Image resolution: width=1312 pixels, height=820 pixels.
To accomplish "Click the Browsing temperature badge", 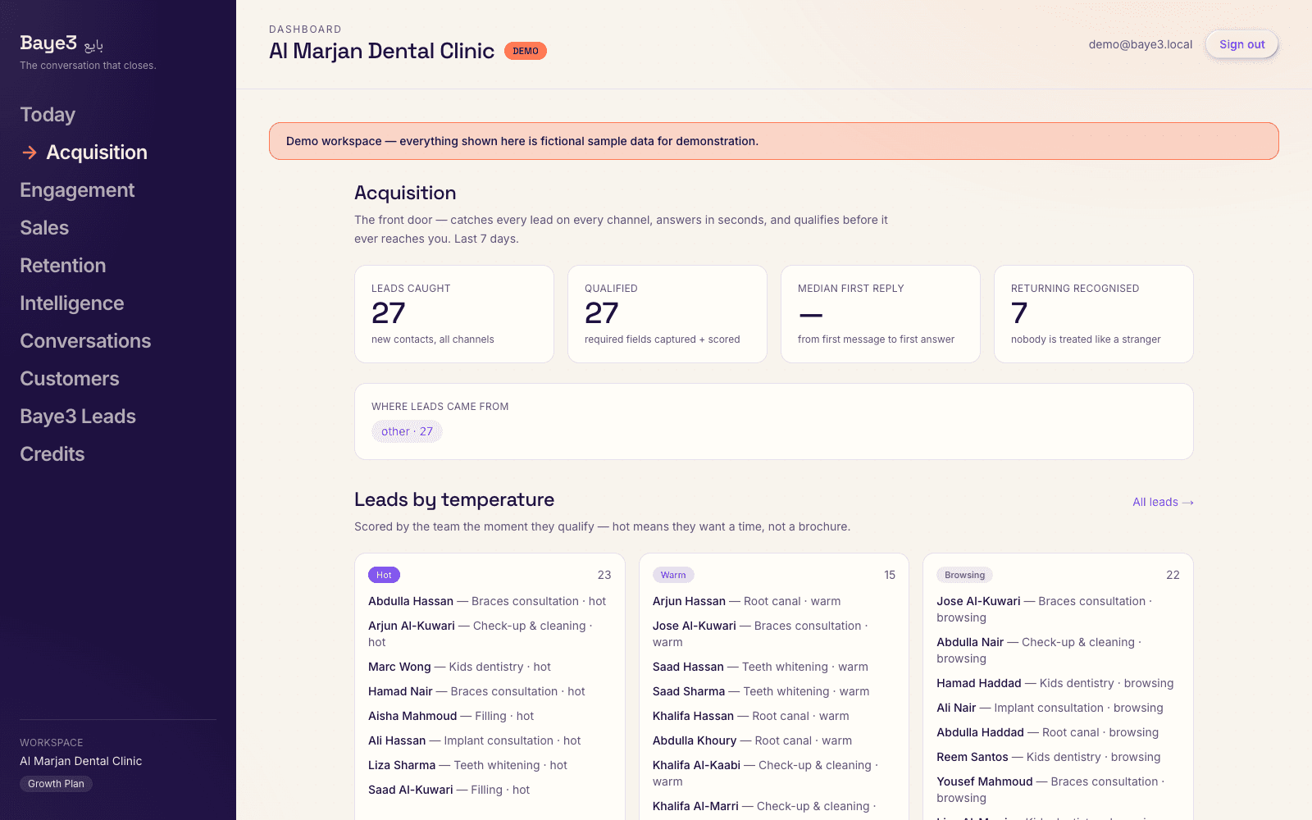I will point(964,575).
